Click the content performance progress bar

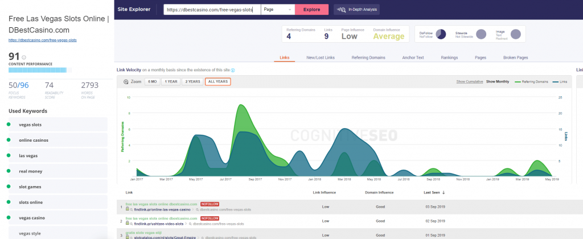[x=40, y=70]
